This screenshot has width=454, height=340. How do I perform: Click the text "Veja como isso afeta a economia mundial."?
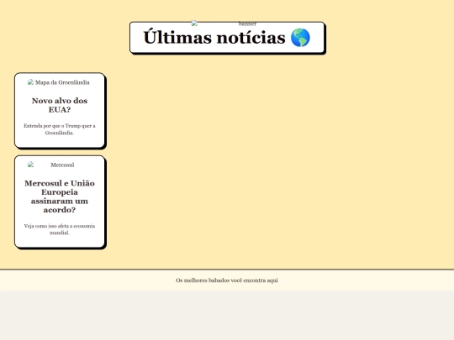tap(60, 229)
